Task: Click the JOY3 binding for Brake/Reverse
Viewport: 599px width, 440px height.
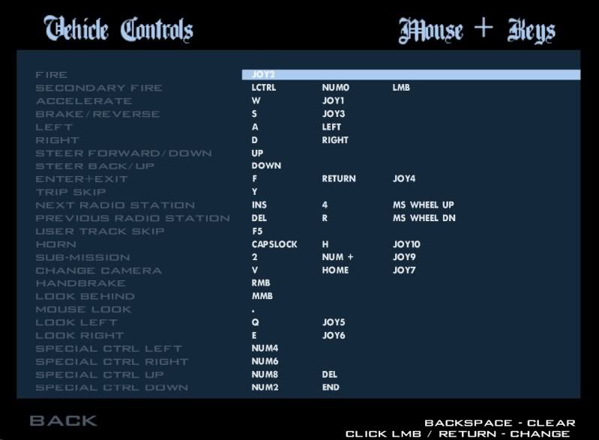Action: point(334,113)
